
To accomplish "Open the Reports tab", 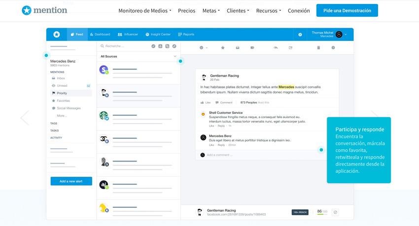I will (186, 34).
